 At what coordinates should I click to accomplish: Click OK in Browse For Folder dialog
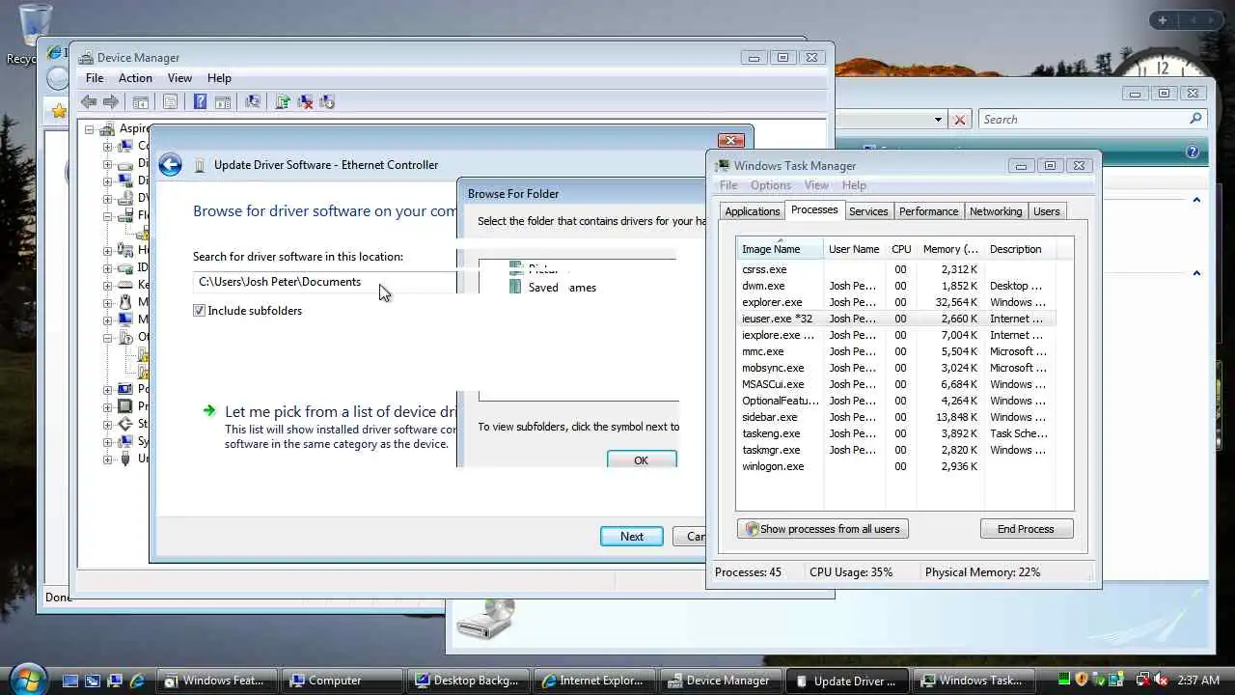[x=642, y=460]
